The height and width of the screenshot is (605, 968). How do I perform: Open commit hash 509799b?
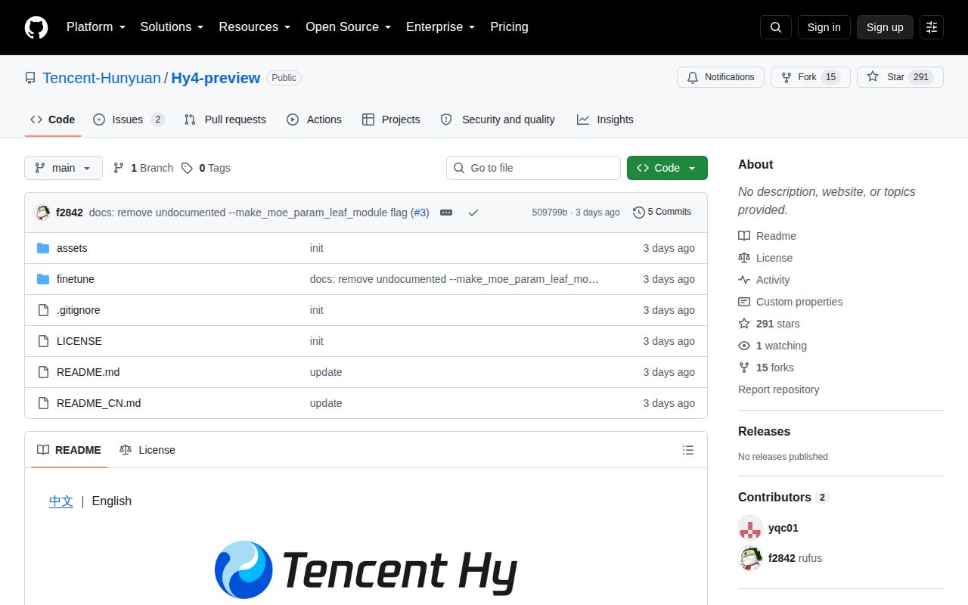point(550,213)
